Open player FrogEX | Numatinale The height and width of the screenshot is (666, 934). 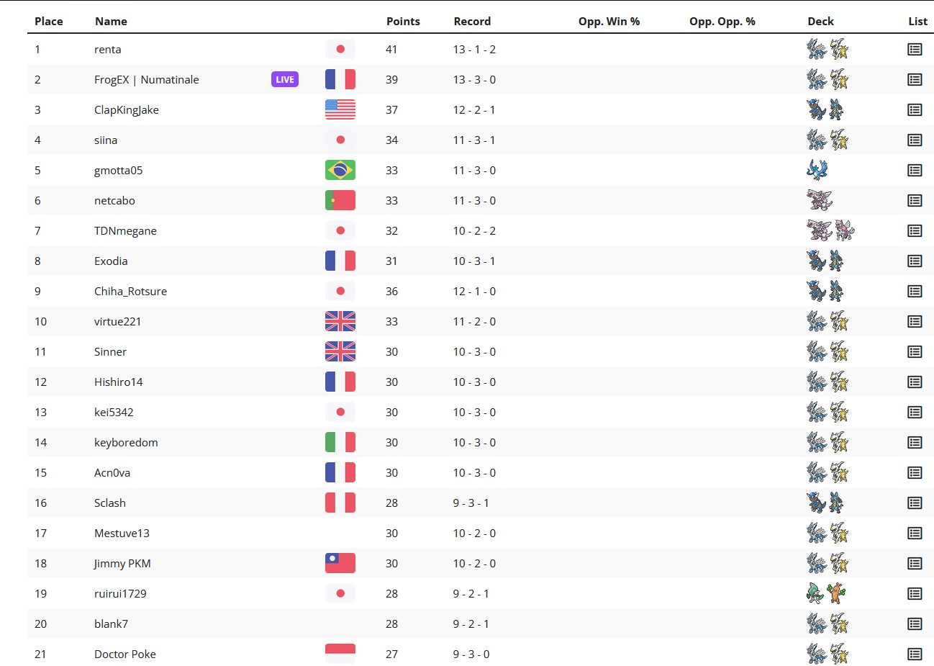click(147, 79)
